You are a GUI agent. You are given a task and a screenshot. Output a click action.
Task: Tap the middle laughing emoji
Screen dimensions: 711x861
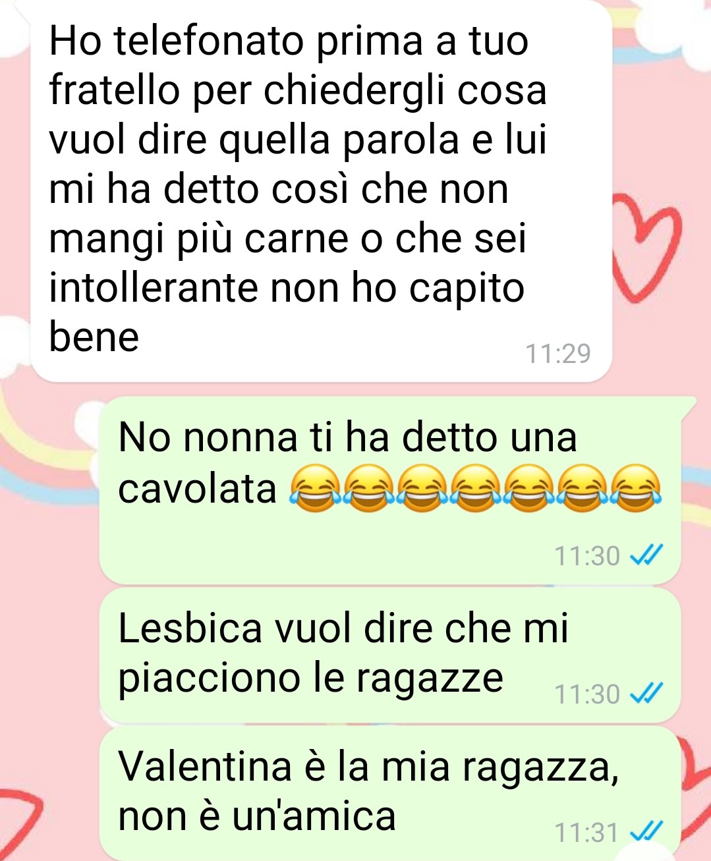pyautogui.click(x=475, y=488)
